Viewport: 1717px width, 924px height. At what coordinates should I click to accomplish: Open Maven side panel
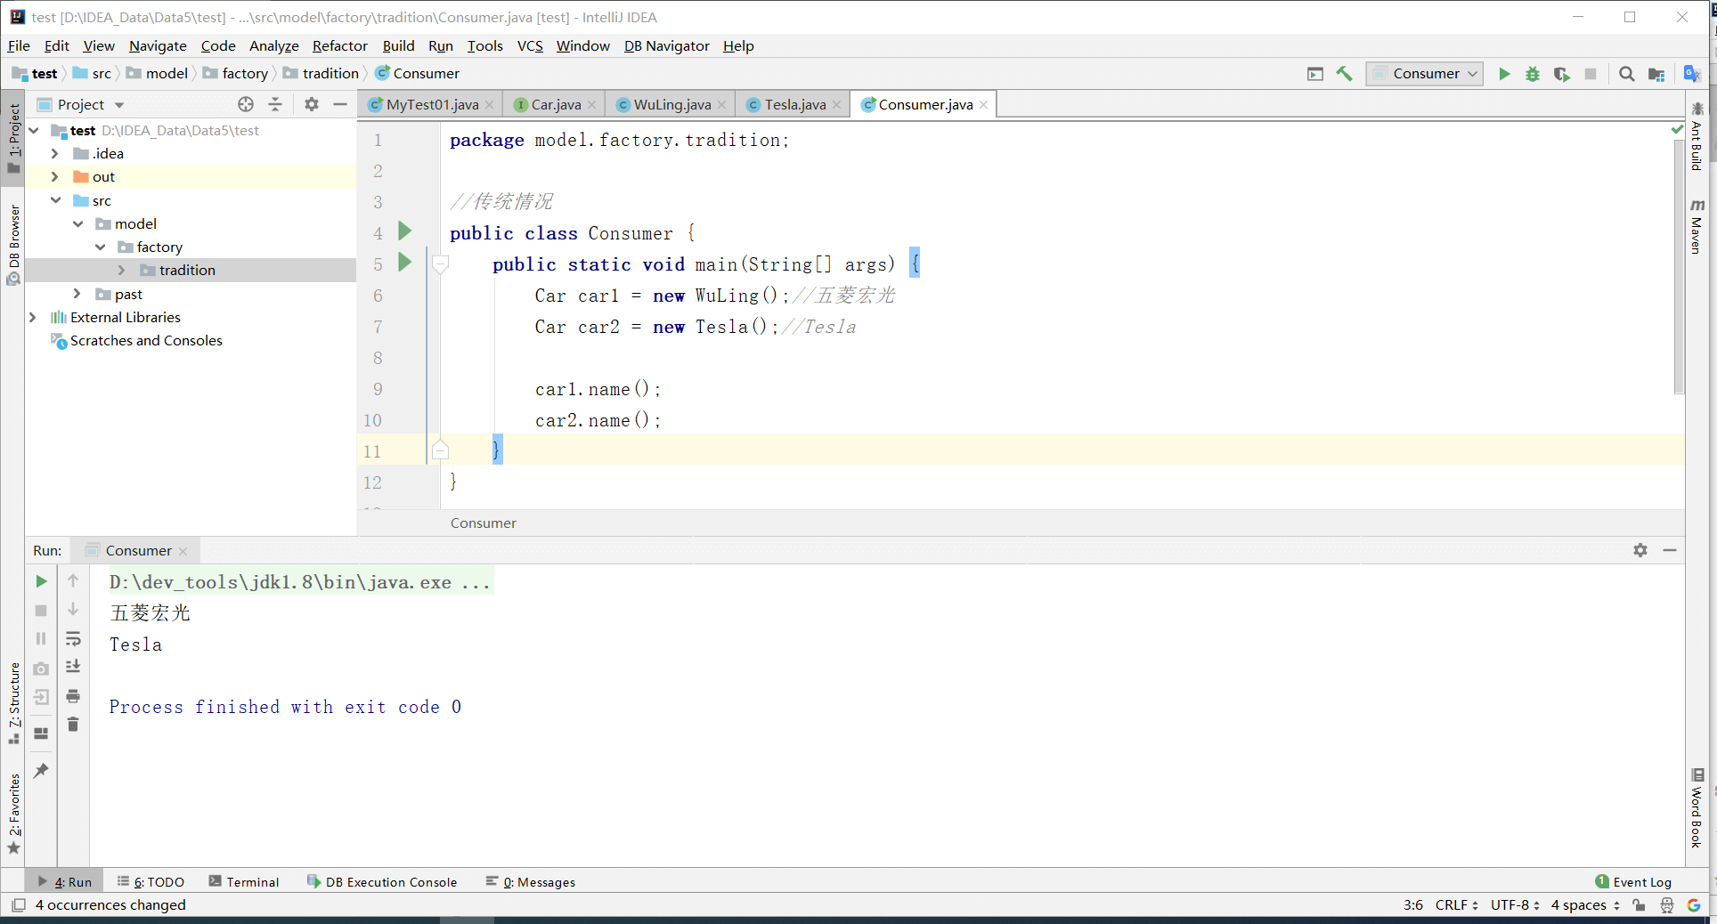(1697, 228)
